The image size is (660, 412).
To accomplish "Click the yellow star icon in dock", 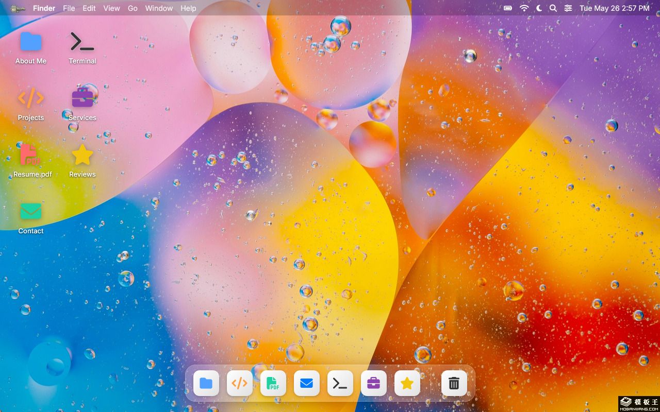I will point(407,383).
